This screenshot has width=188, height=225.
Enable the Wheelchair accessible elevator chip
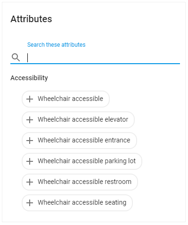[78, 120]
